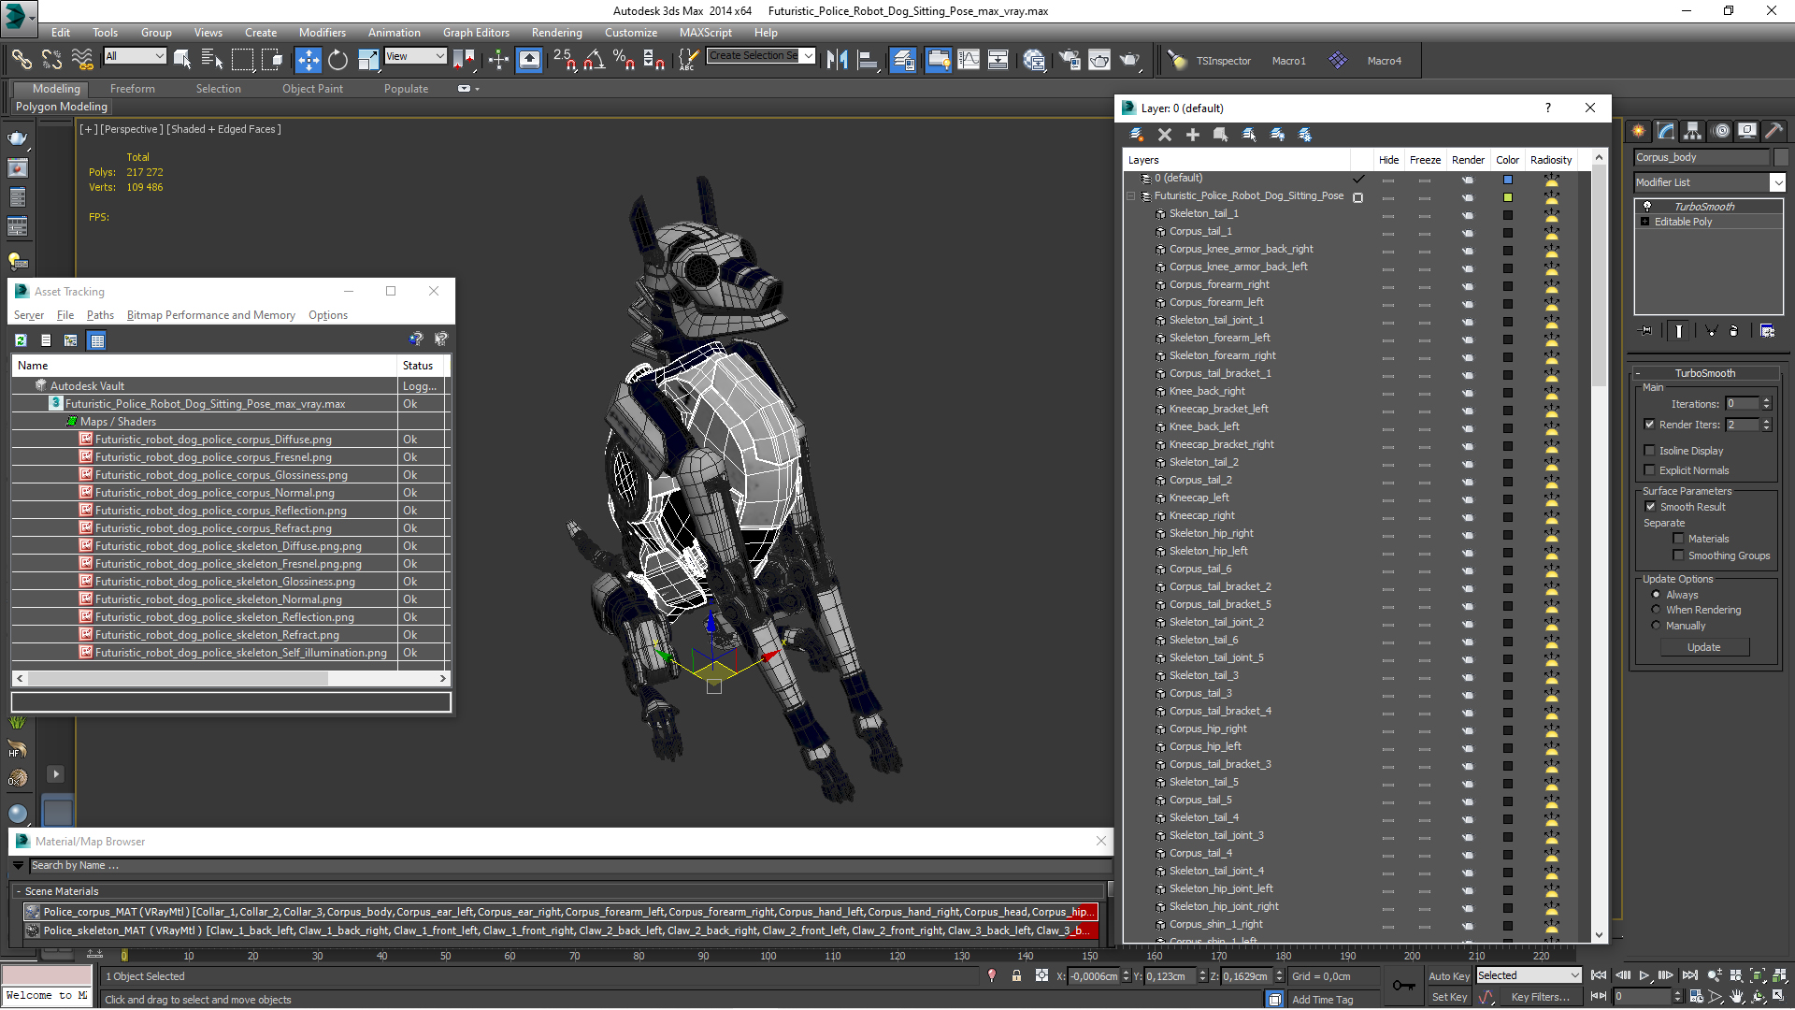This screenshot has width=1795, height=1010.
Task: Select When Rendering update option
Action: click(1656, 610)
